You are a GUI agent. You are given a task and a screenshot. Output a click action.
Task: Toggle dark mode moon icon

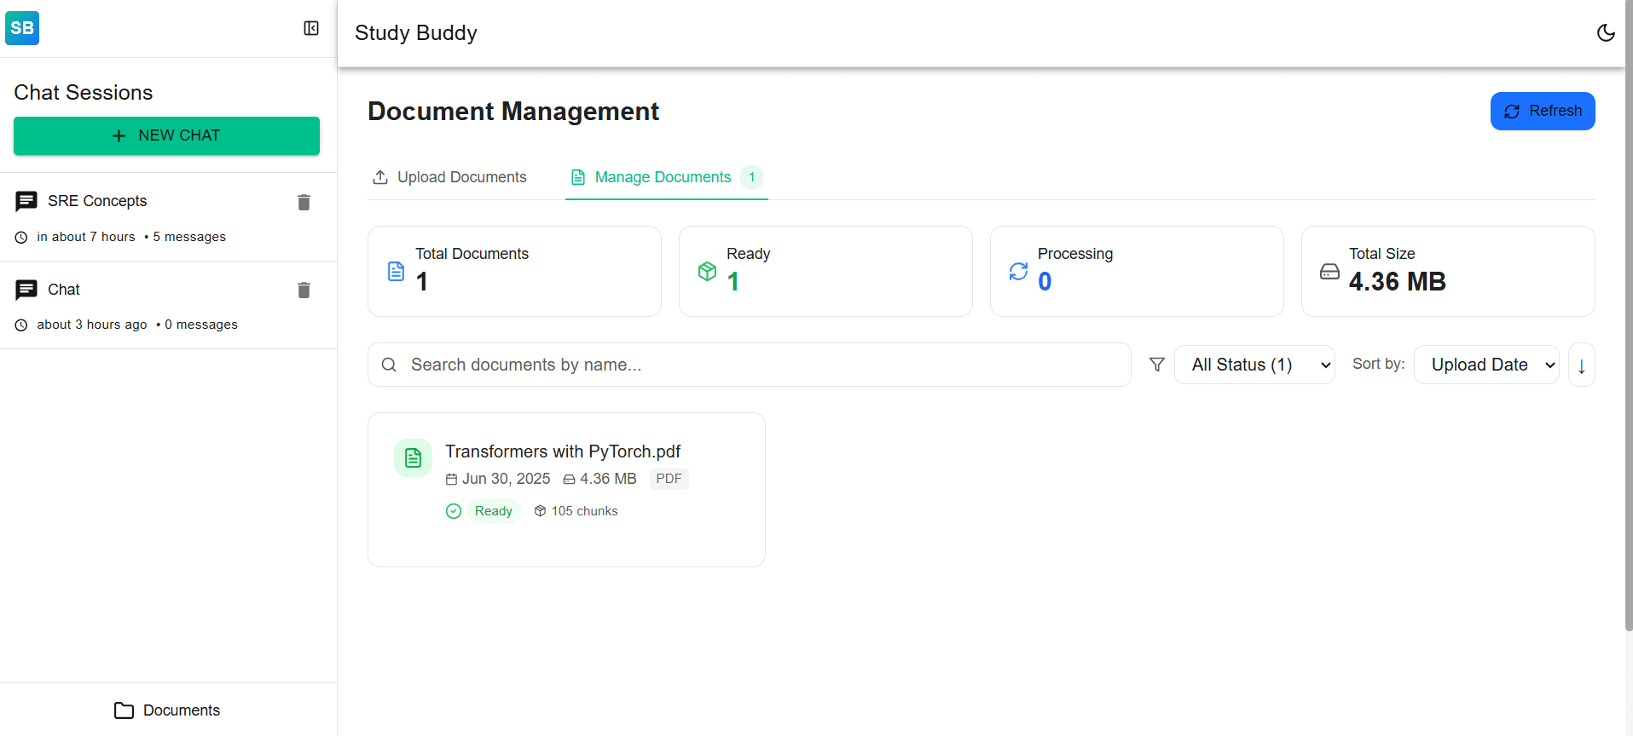[x=1606, y=32]
